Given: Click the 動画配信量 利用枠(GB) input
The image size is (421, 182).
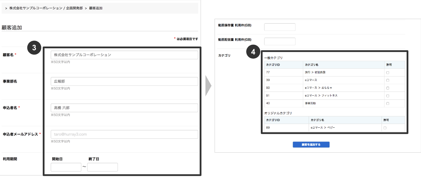Looking at the screenshot, I should [x=279, y=41].
